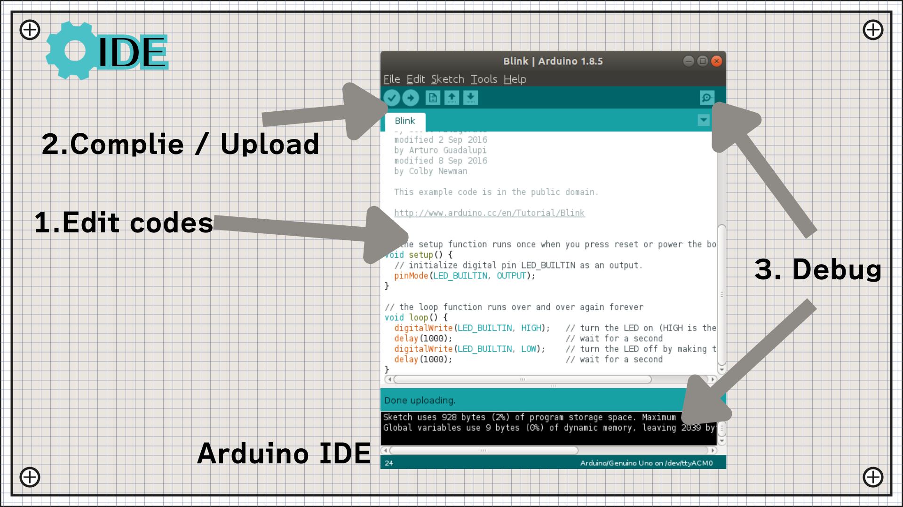Image resolution: width=903 pixels, height=507 pixels.
Task: Click the 'Global variables use 9 bytes' line
Action: point(549,428)
